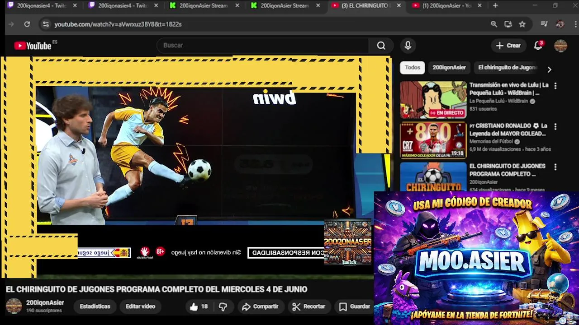The image size is (579, 325).
Task: Click the Memorias del Fútbol channel name
Action: click(491, 141)
